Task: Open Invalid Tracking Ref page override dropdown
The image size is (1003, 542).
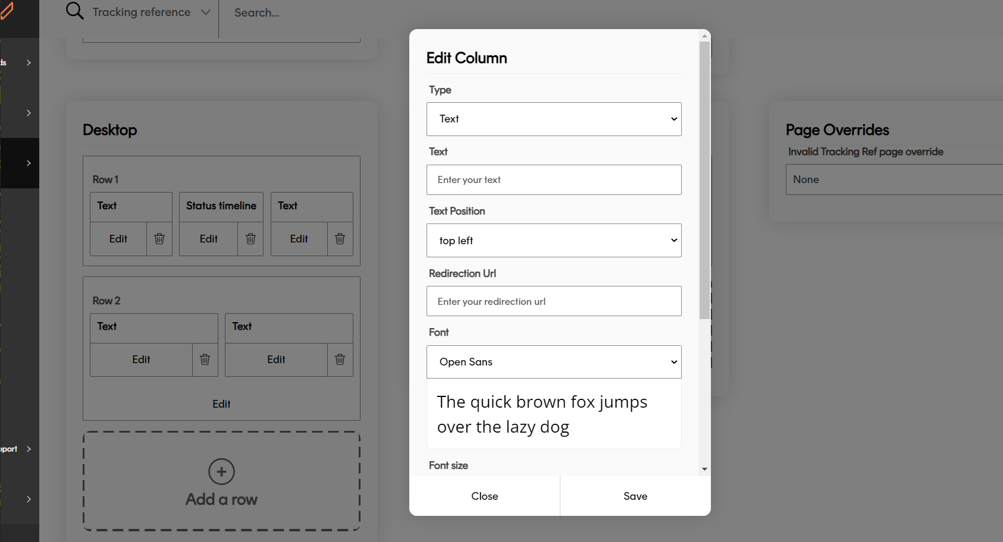Action: coord(892,179)
